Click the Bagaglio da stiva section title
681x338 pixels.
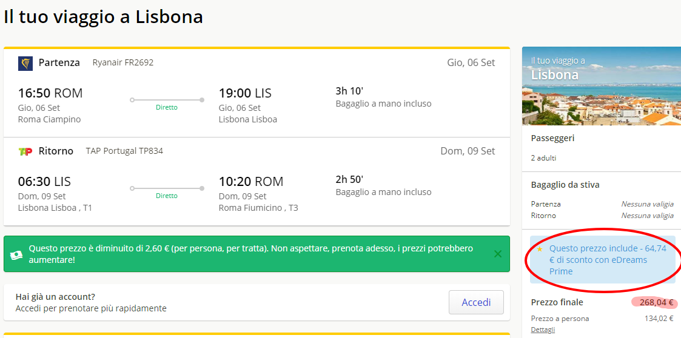coord(565,185)
